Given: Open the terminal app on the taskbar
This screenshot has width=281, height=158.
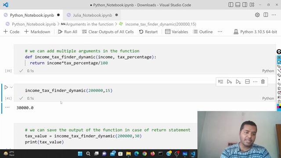Looking at the screenshot, I should [161, 154].
